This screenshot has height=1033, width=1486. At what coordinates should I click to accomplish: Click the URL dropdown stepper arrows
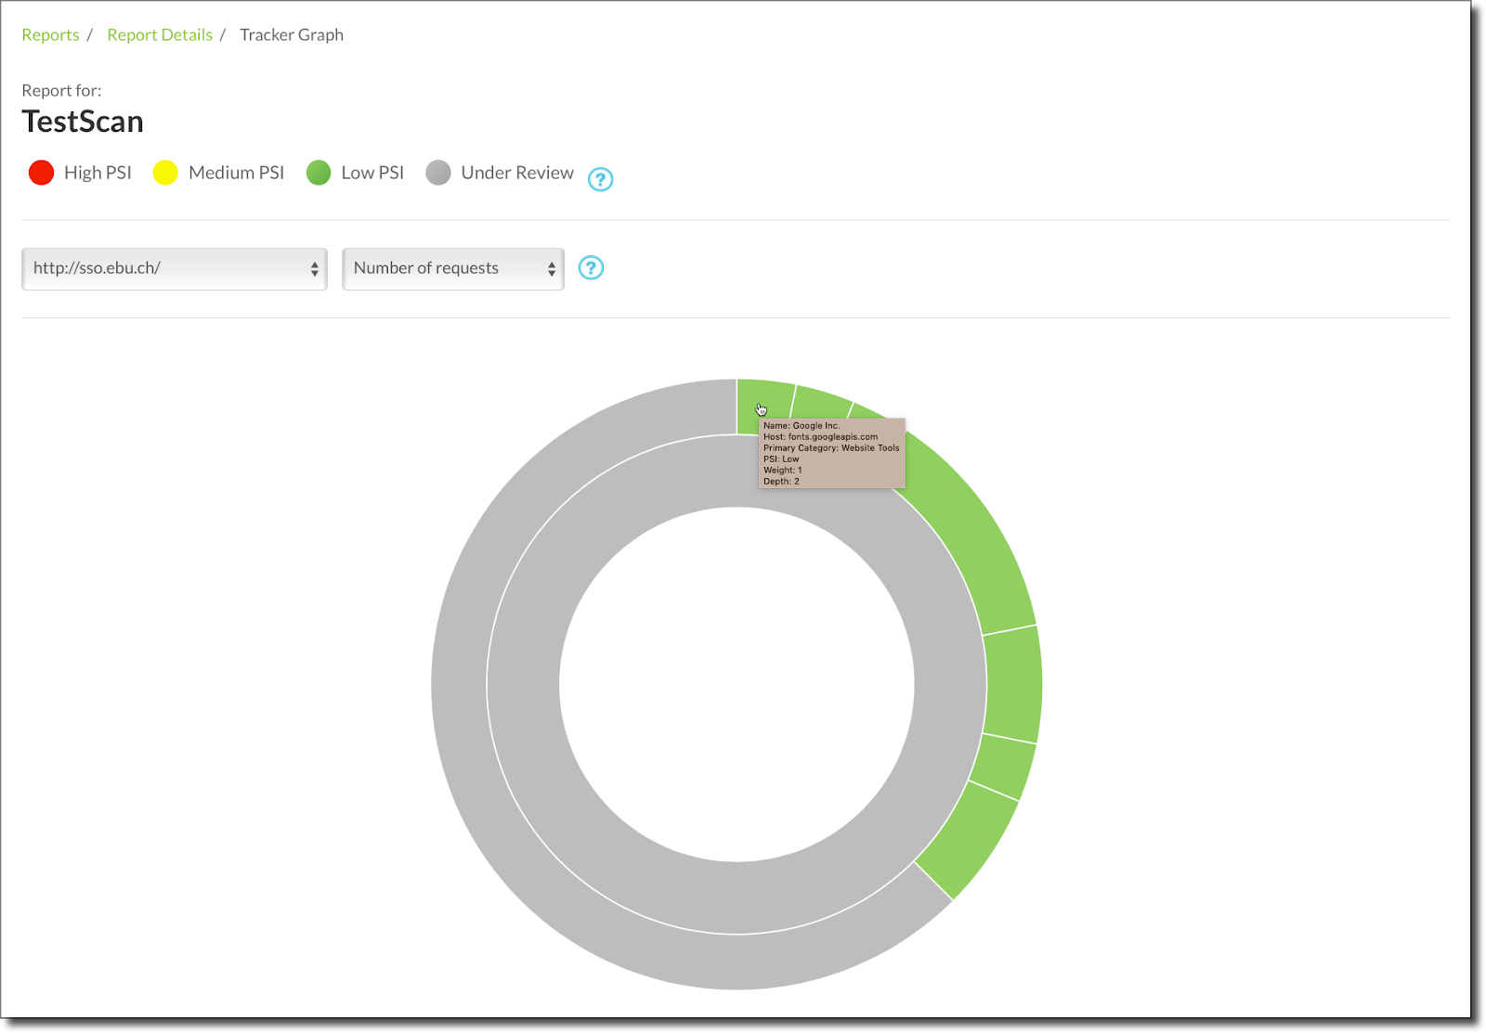click(315, 269)
